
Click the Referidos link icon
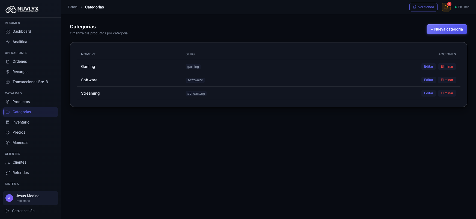pos(8,173)
